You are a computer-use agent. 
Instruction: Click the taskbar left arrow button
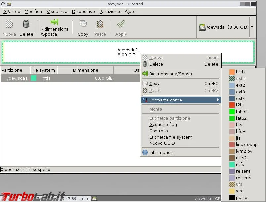point(82,199)
